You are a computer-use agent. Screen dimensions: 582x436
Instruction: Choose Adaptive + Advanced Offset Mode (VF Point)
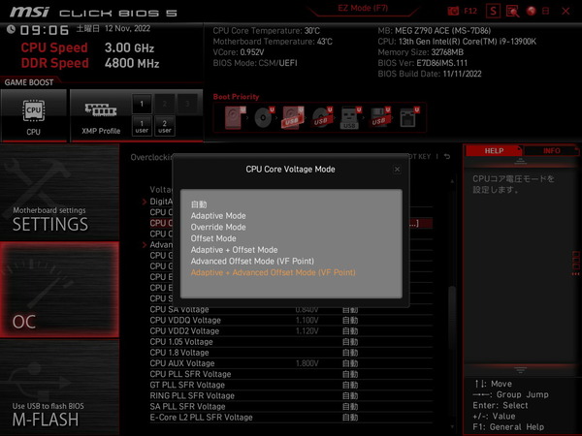274,272
